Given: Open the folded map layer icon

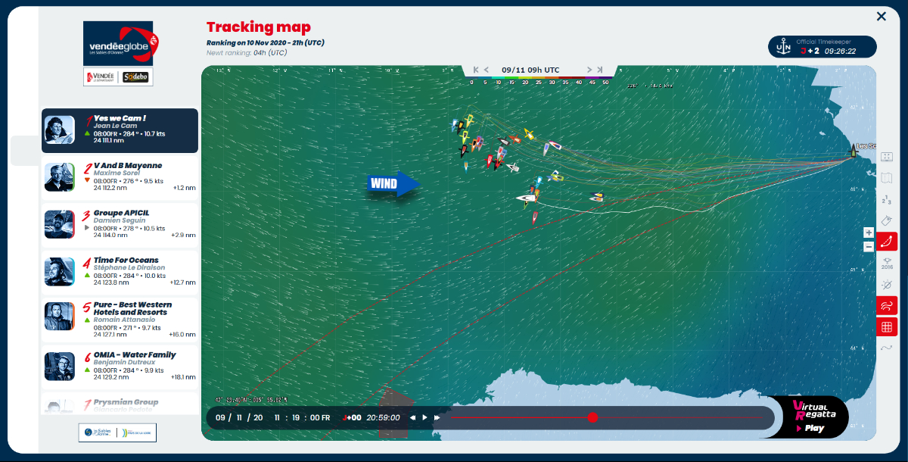Looking at the screenshot, I should (x=887, y=178).
